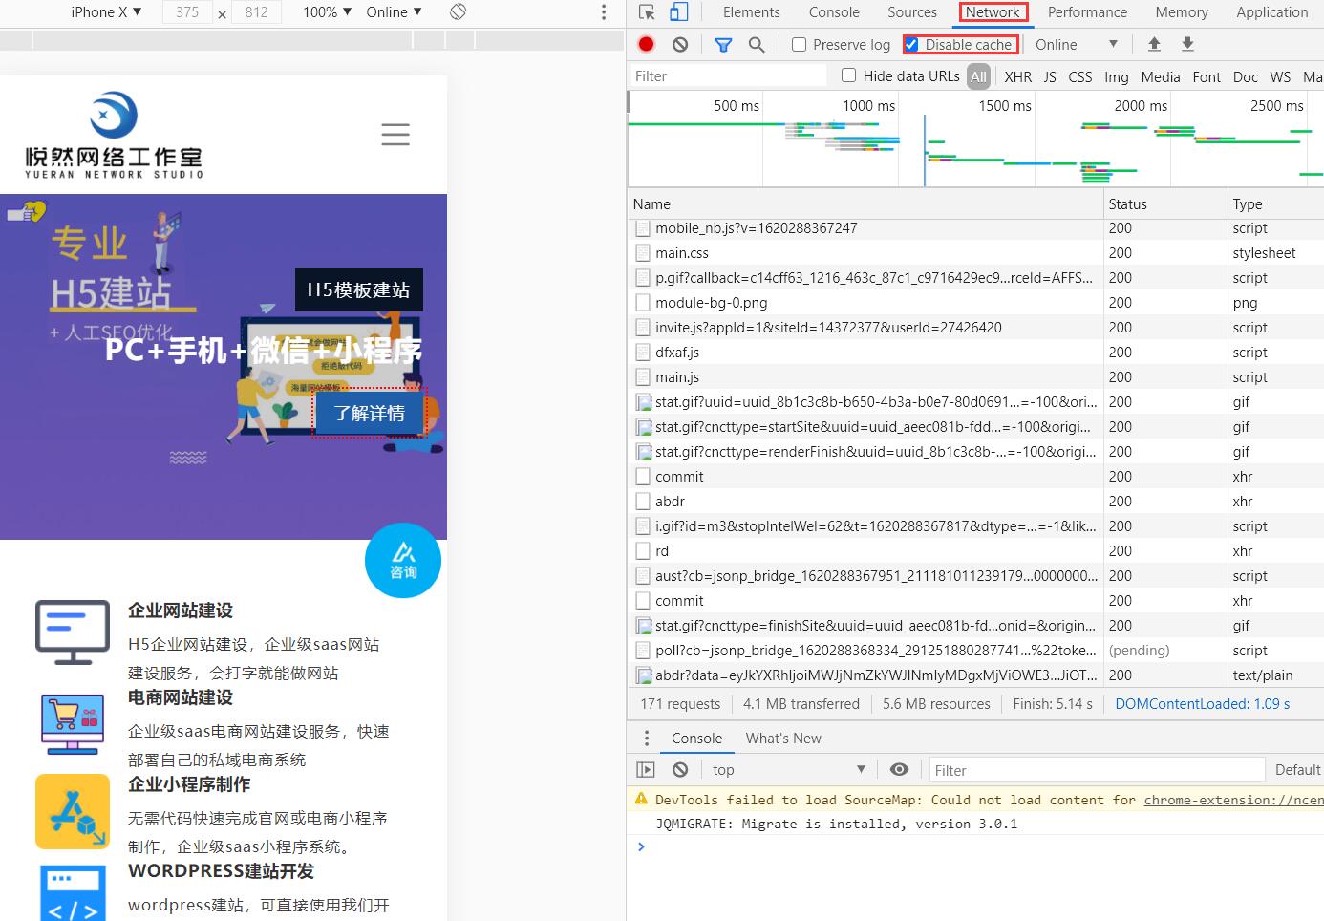Open the console context top dropdown
1324x921 pixels.
tap(789, 769)
